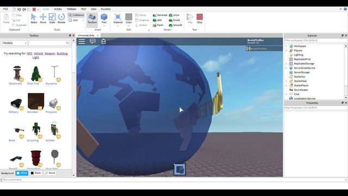Set toolbox background to None
The height and width of the screenshot is (196, 348).
click(50, 173)
